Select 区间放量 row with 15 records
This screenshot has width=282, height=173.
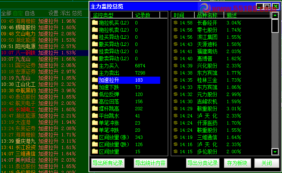tap(126, 152)
